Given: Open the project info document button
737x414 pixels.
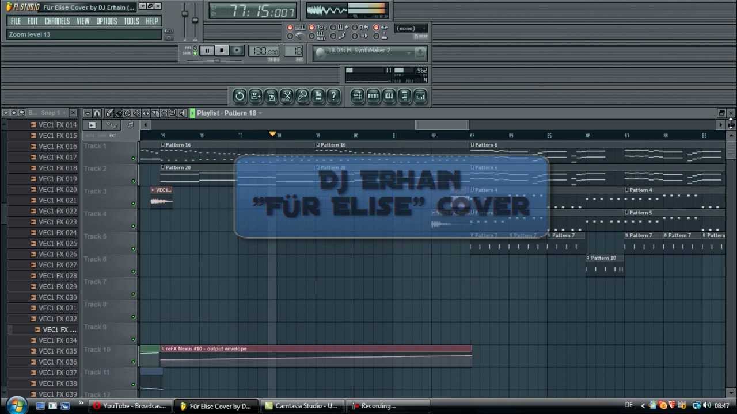Looking at the screenshot, I should point(318,96).
